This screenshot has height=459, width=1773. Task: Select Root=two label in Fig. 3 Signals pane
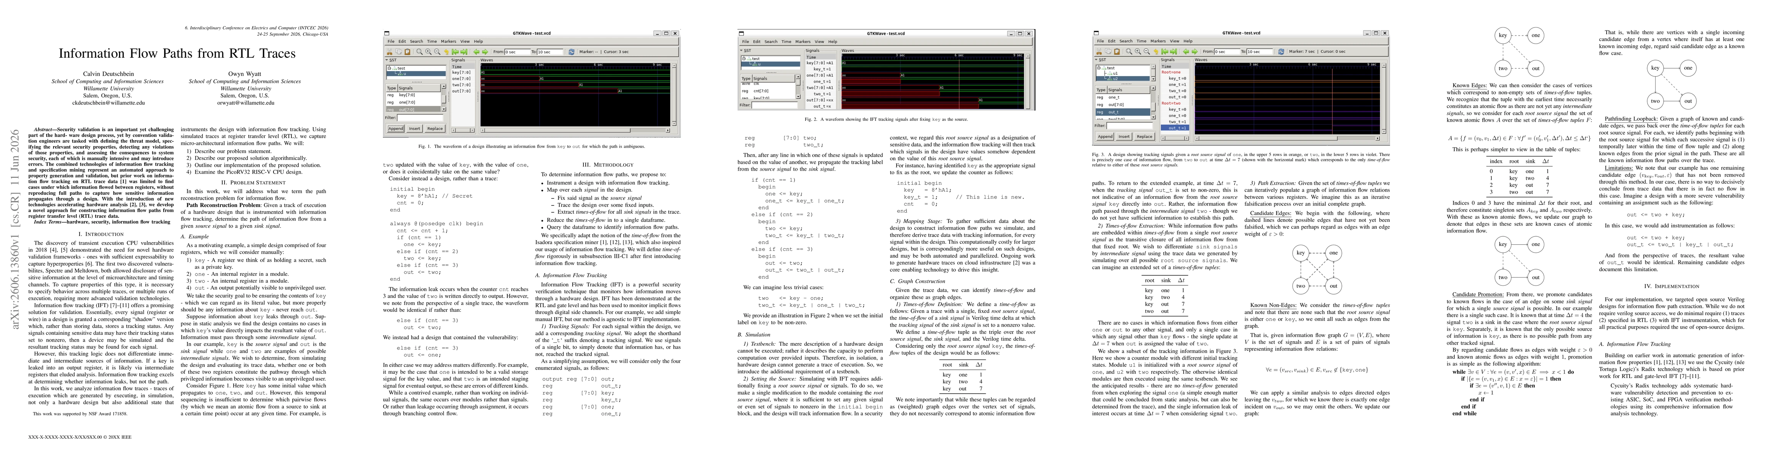(x=1171, y=103)
